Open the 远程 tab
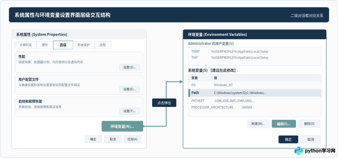Viewport: 338px width, 158px height. click(103, 45)
